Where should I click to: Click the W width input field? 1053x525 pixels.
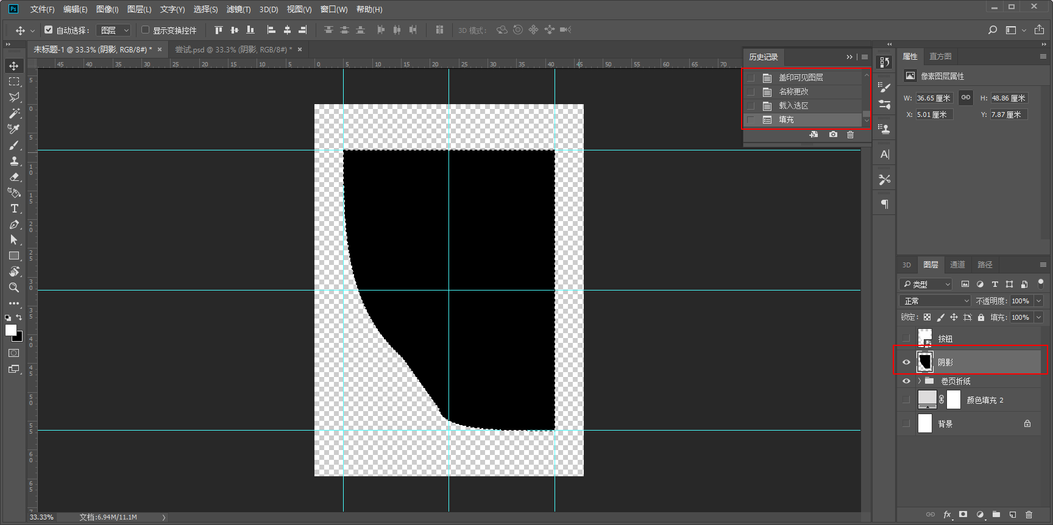[x=934, y=98]
